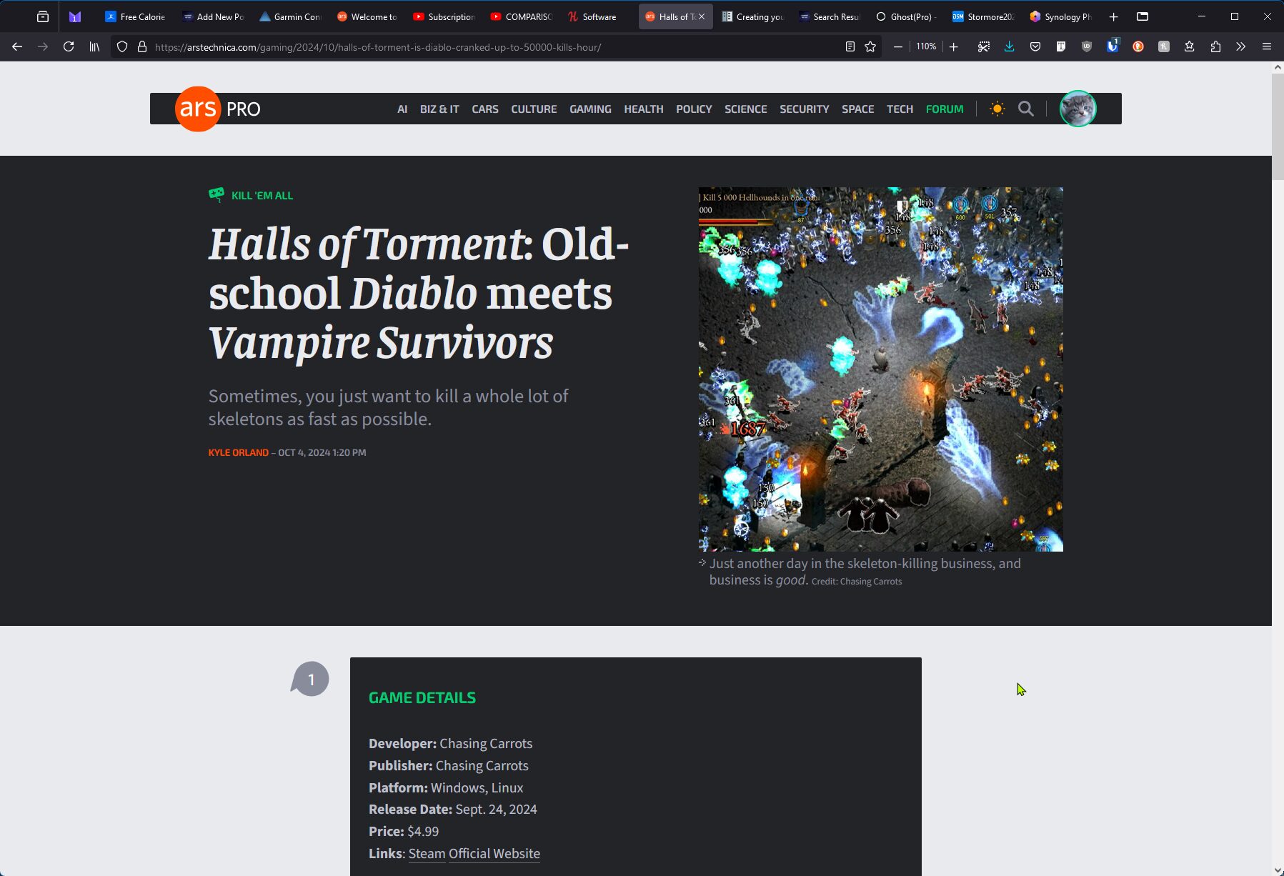Open the comments bubble showing 1
The height and width of the screenshot is (876, 1284).
pyautogui.click(x=310, y=679)
